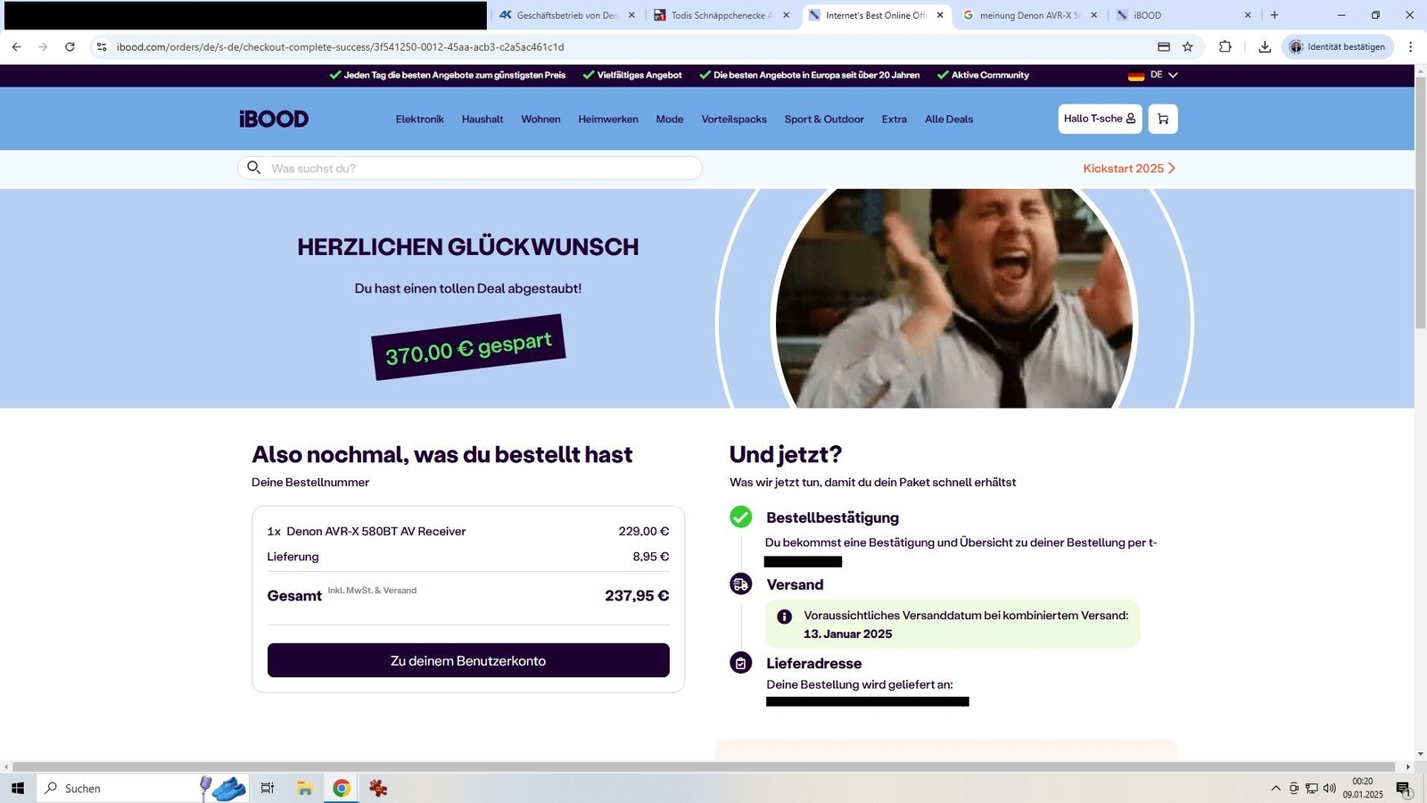Click the Was suchst du search field
The image size is (1427, 803).
click(482, 168)
